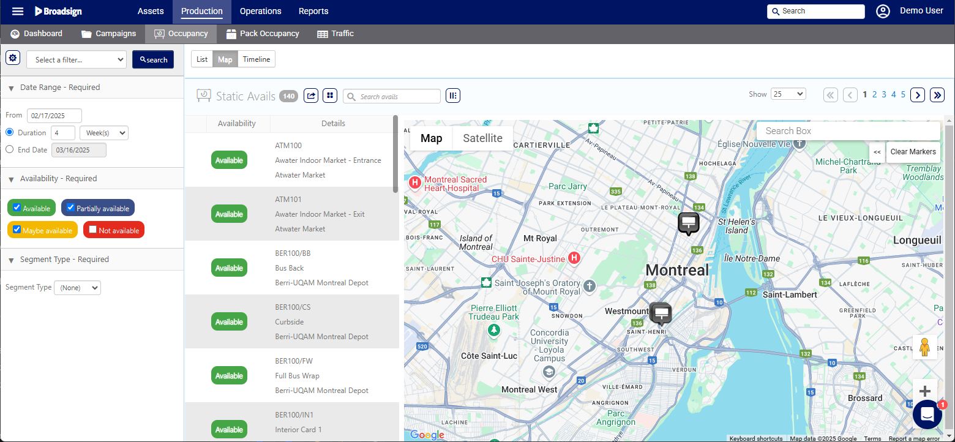The height and width of the screenshot is (442, 955).
Task: Click the search filter button
Action: tap(153, 59)
